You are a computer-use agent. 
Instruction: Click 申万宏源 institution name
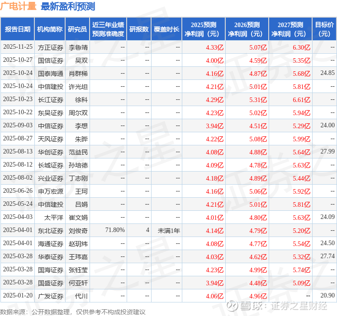click(x=51, y=191)
